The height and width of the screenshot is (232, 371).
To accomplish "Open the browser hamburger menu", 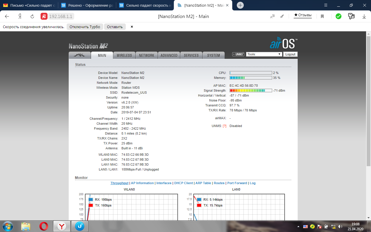I will 326,5.
